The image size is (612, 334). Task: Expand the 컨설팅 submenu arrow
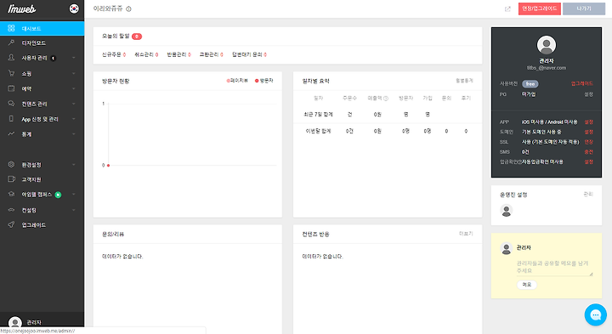pyautogui.click(x=74, y=210)
